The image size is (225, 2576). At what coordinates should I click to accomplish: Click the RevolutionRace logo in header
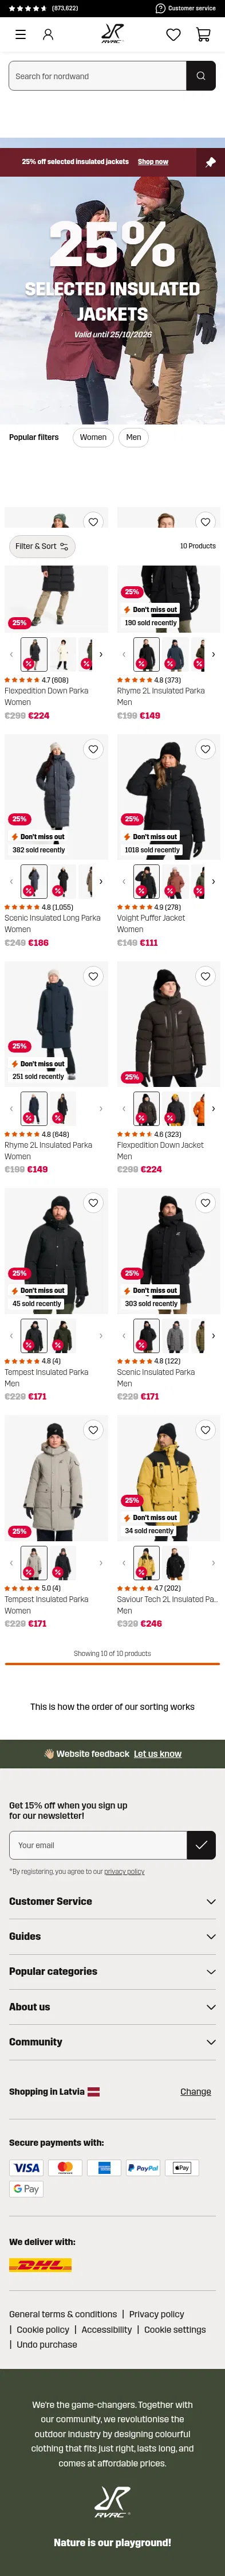112,34
